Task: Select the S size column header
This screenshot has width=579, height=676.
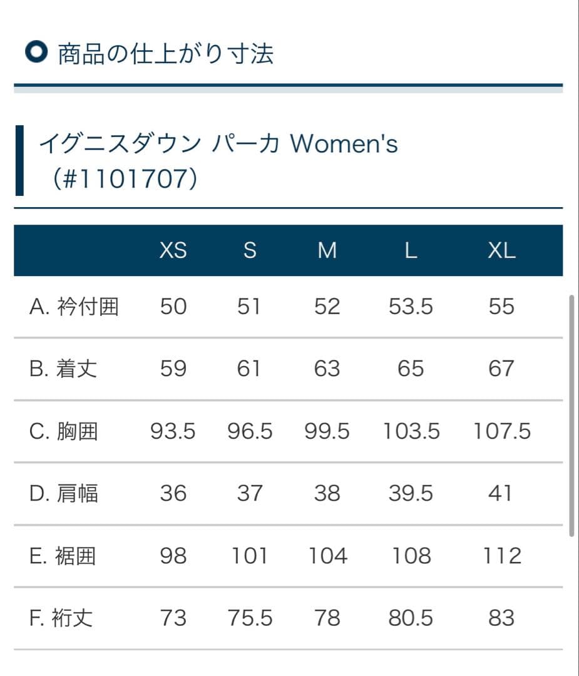Action: tap(249, 250)
